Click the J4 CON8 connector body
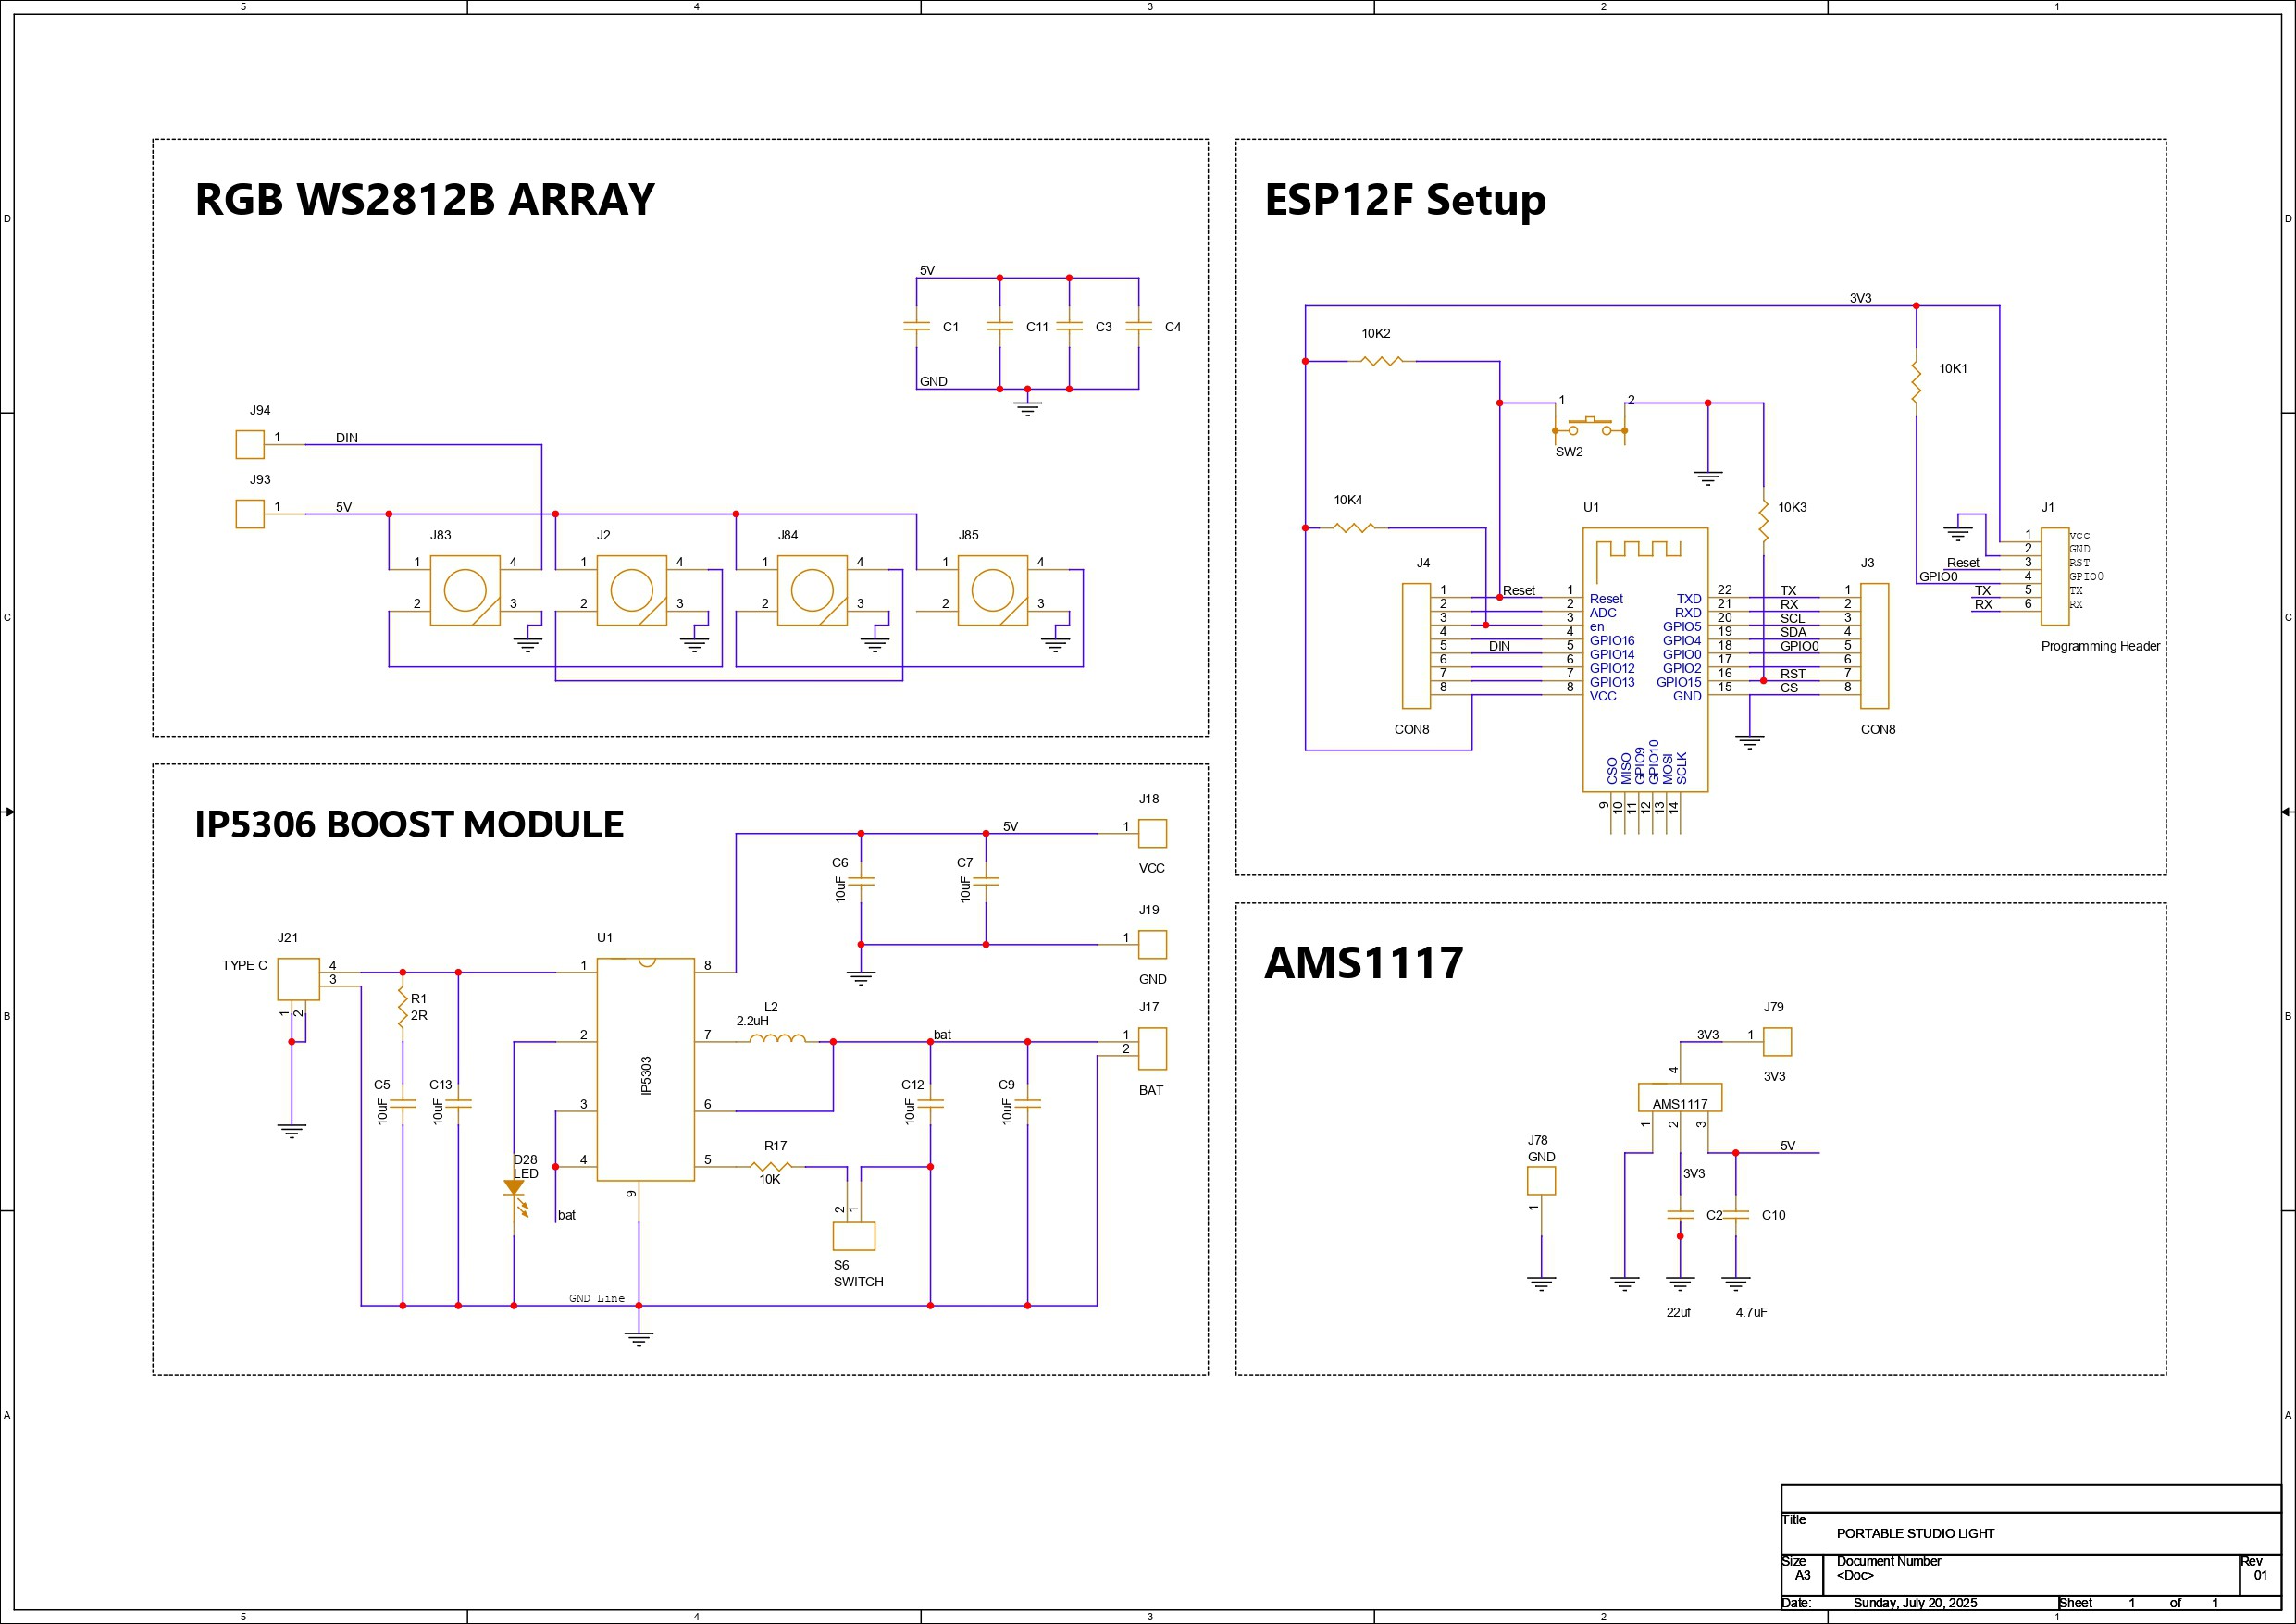Viewport: 2296px width, 1624px height. (x=1416, y=646)
